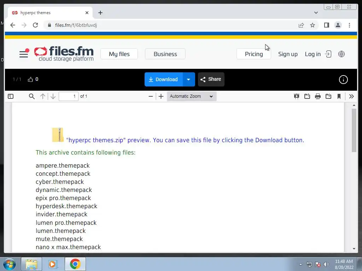Go to previous page arrow
362x271 pixels.
point(43,96)
